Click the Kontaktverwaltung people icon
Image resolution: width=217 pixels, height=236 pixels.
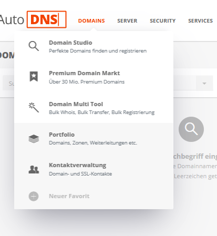point(34,169)
